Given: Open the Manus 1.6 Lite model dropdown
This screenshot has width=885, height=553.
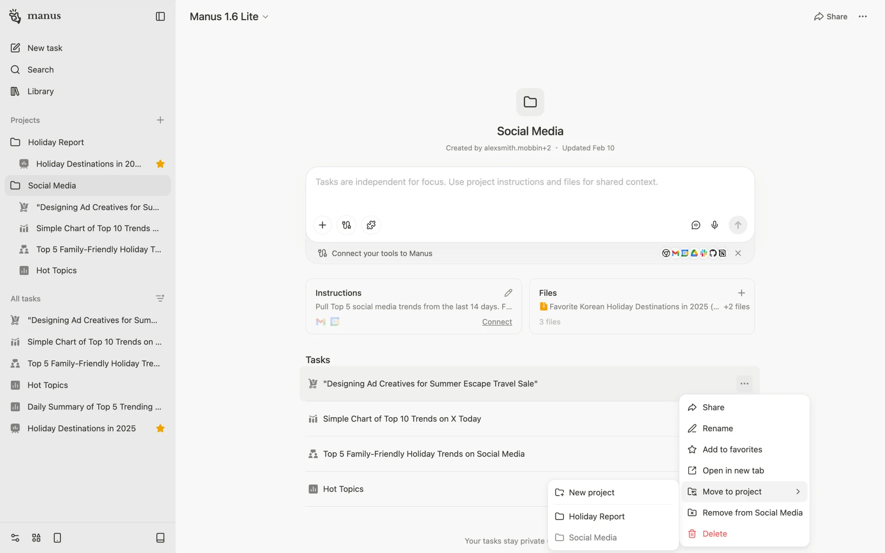Looking at the screenshot, I should click(x=229, y=17).
